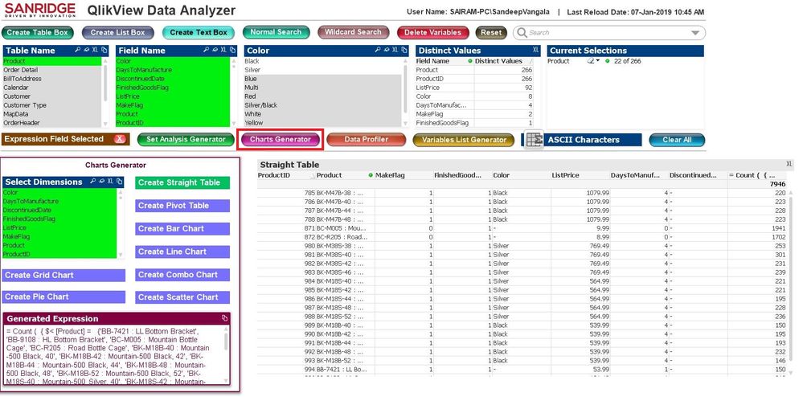This screenshot has height=397, width=803.
Task: Click into the top Search input field
Action: [x=608, y=33]
